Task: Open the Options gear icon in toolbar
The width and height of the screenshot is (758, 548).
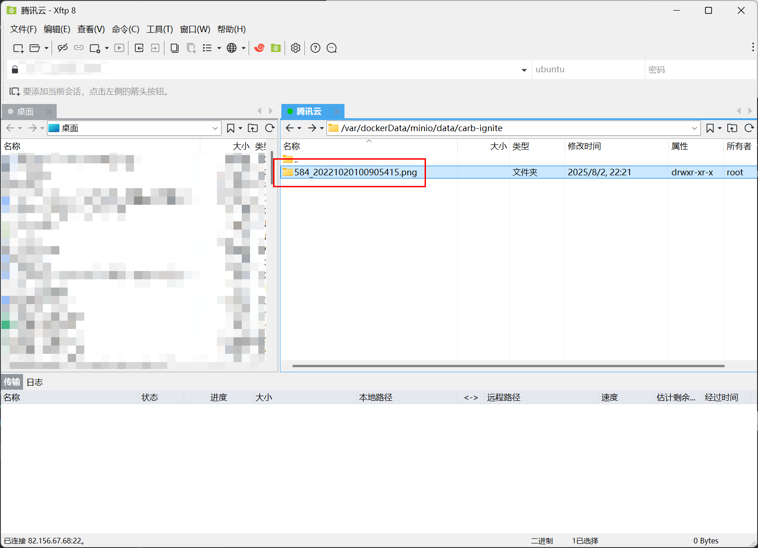Action: (x=296, y=48)
